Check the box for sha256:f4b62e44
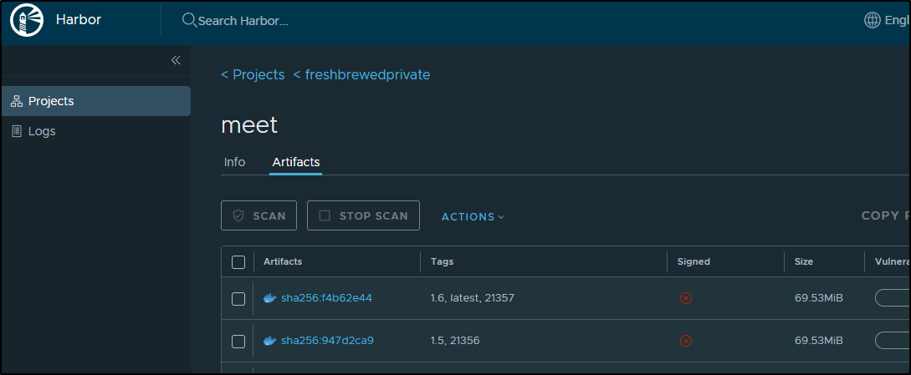Image resolution: width=911 pixels, height=375 pixels. pos(238,298)
